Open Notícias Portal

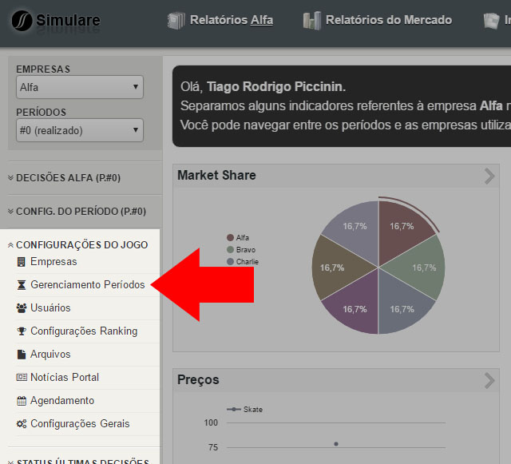(x=65, y=377)
